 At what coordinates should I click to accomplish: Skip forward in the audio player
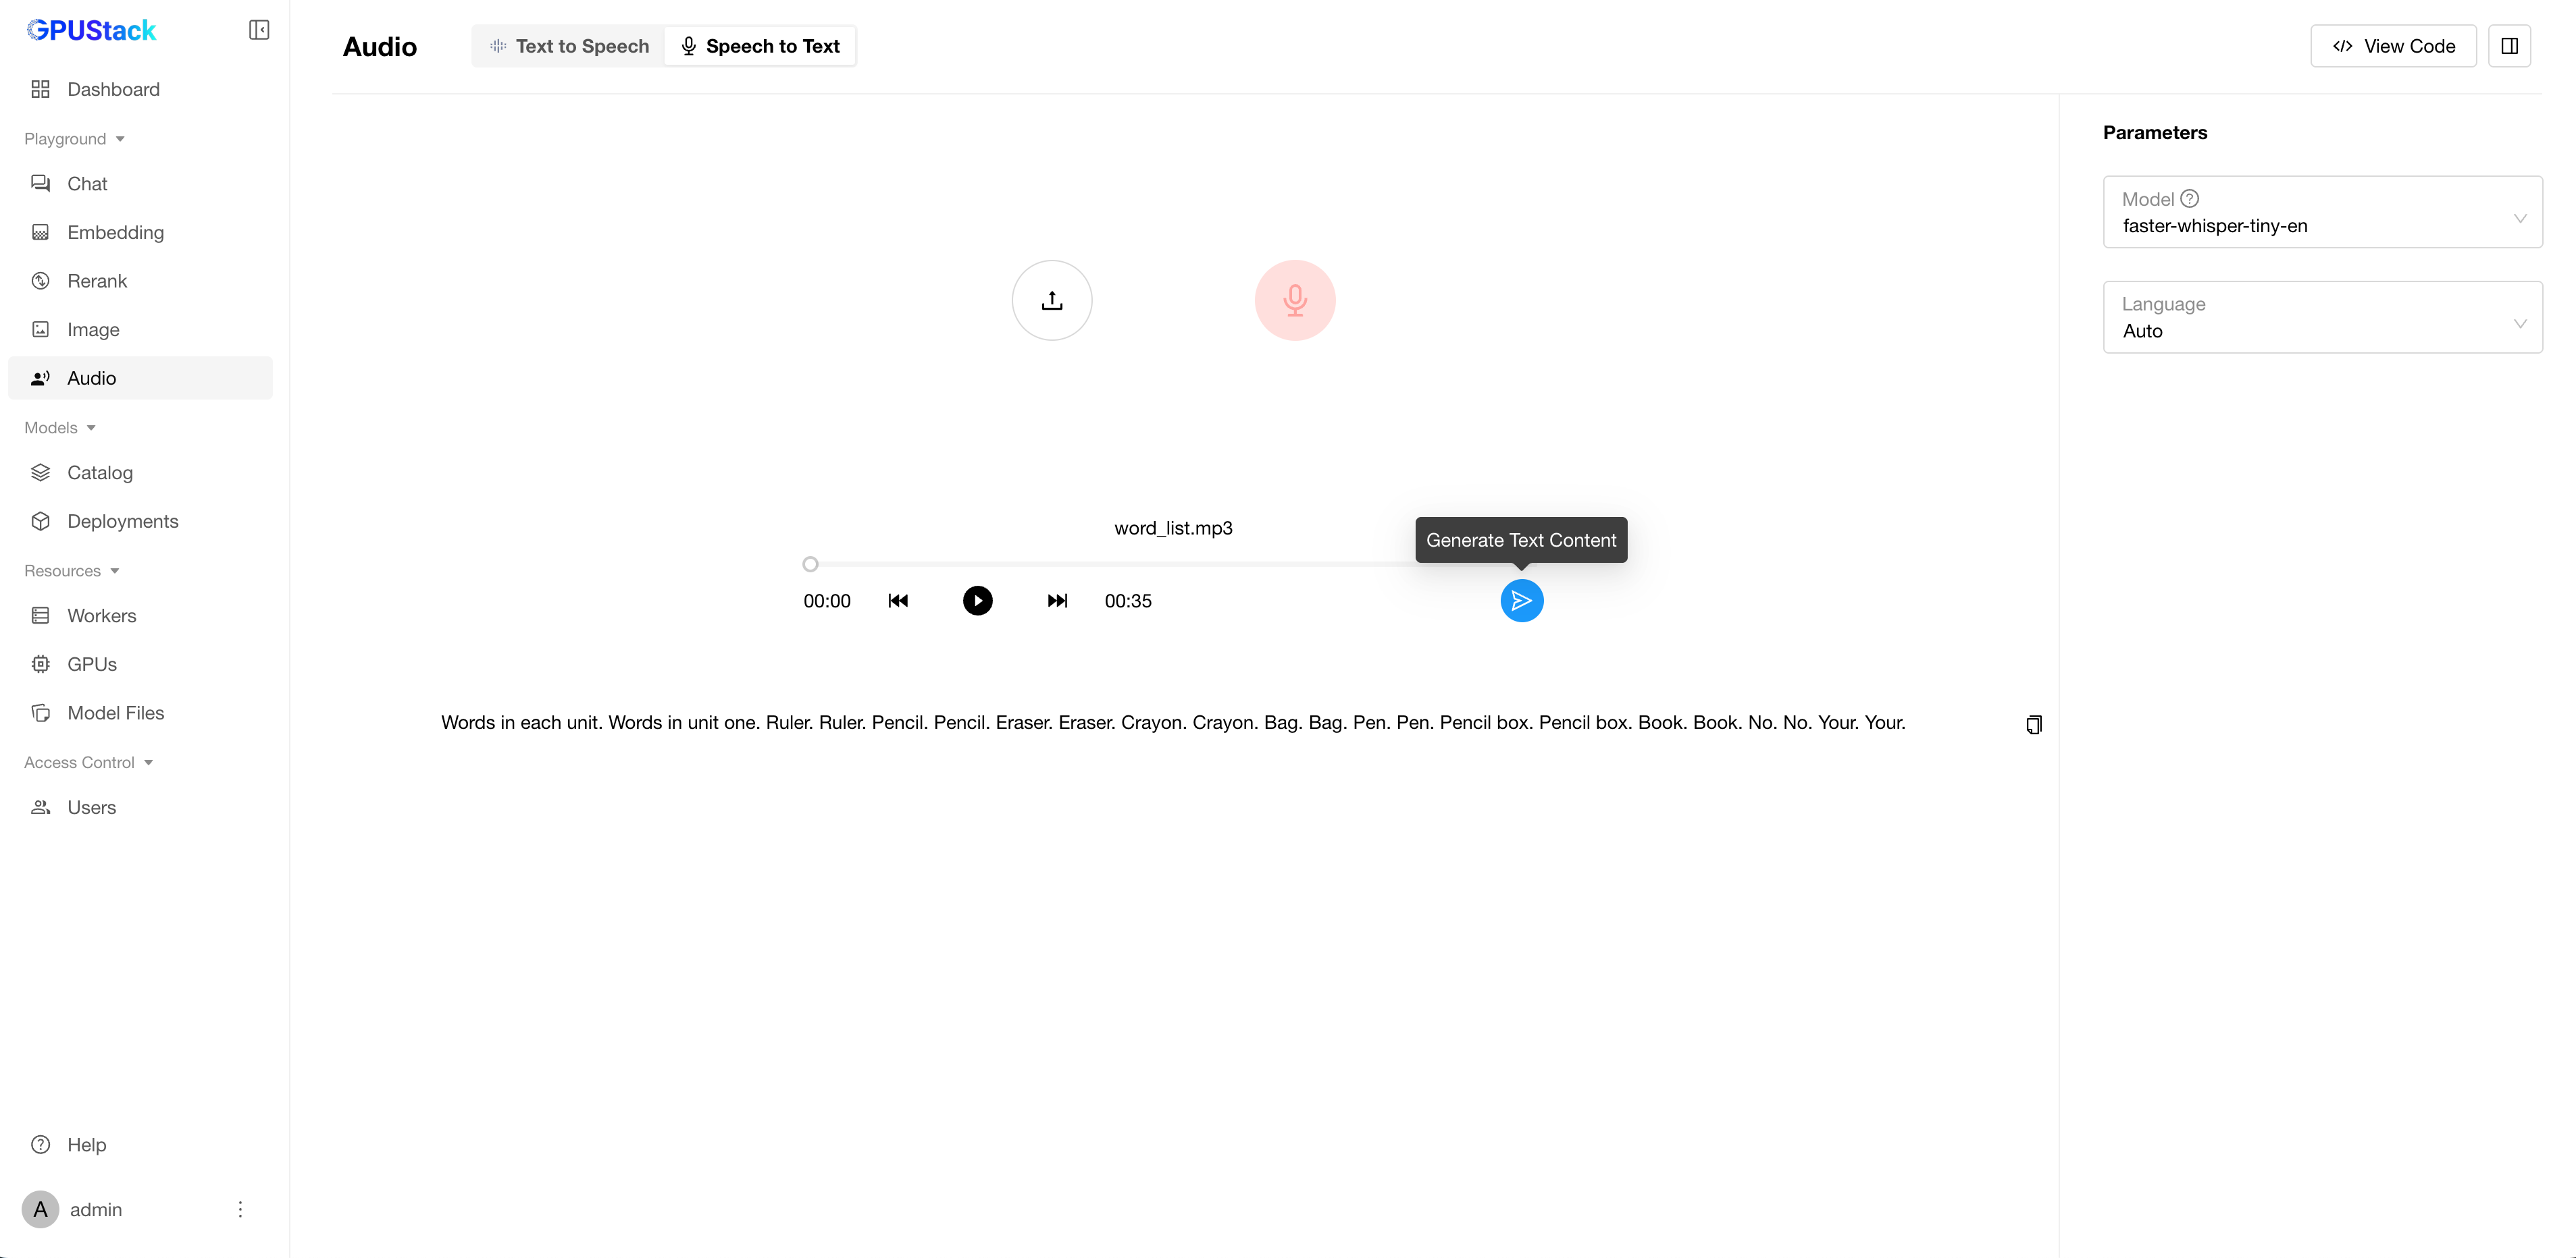pos(1057,601)
